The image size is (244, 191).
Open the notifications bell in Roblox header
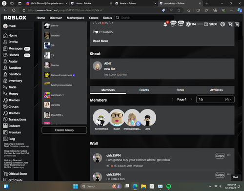165,24
